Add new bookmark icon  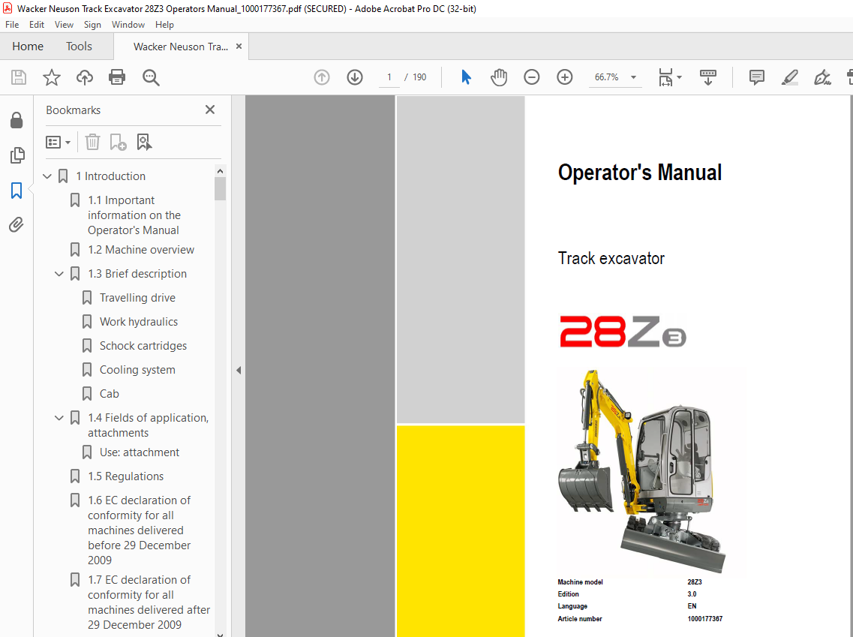coord(118,142)
